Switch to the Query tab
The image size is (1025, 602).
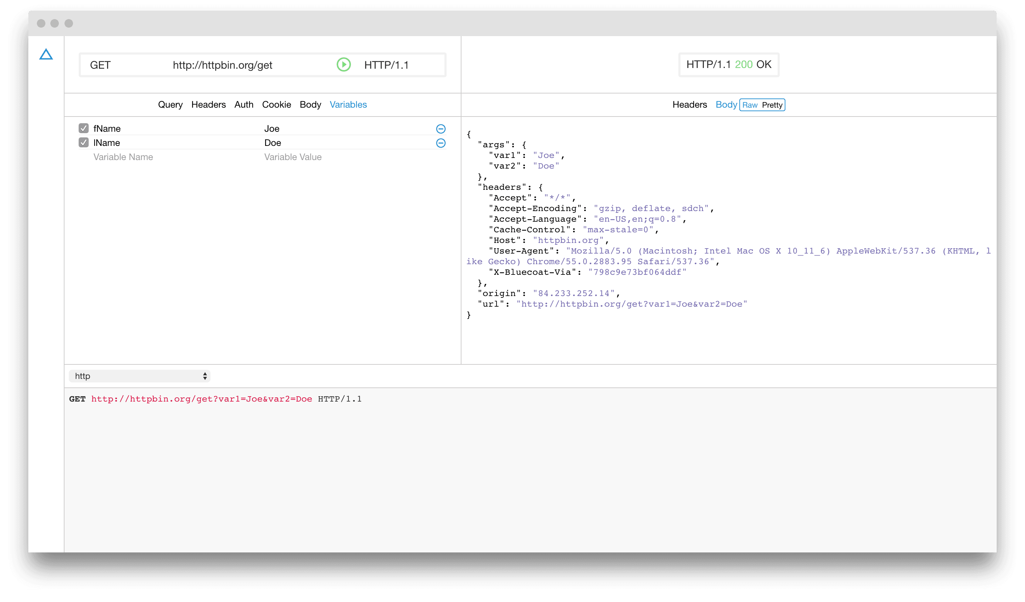(170, 104)
